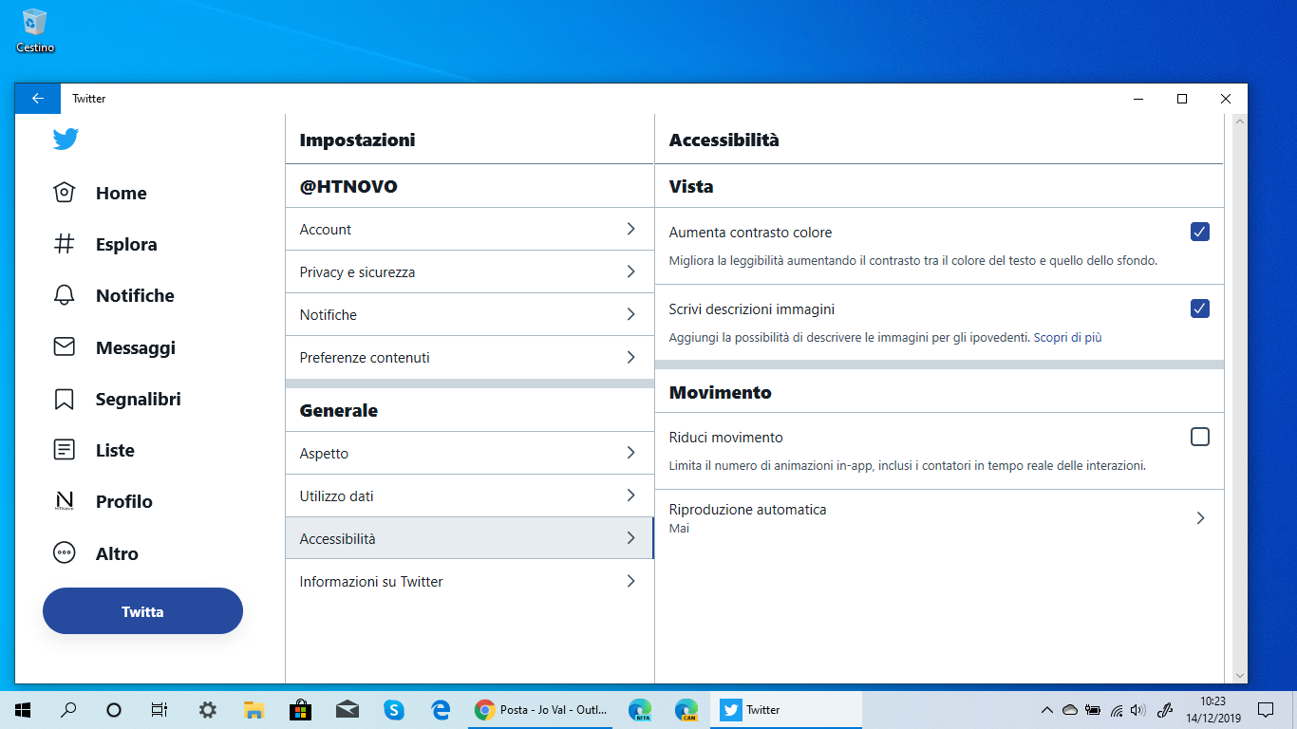Click the Twitter taskbar button
1297x729 pixels.
click(786, 709)
